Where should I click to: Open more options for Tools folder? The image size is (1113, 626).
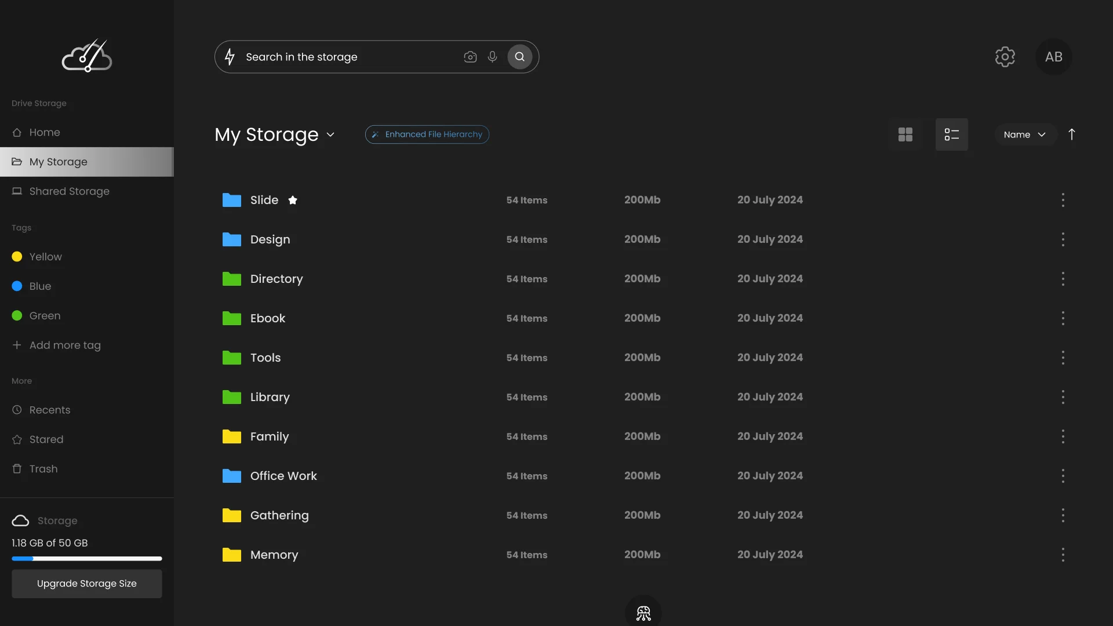click(x=1063, y=358)
